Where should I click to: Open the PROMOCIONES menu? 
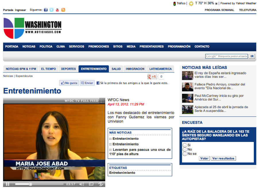(98, 46)
